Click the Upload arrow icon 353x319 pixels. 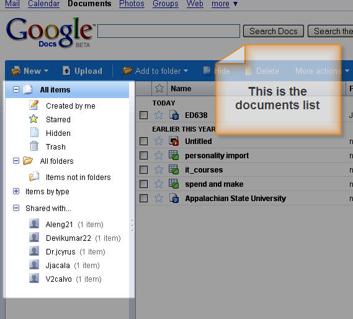(x=66, y=71)
